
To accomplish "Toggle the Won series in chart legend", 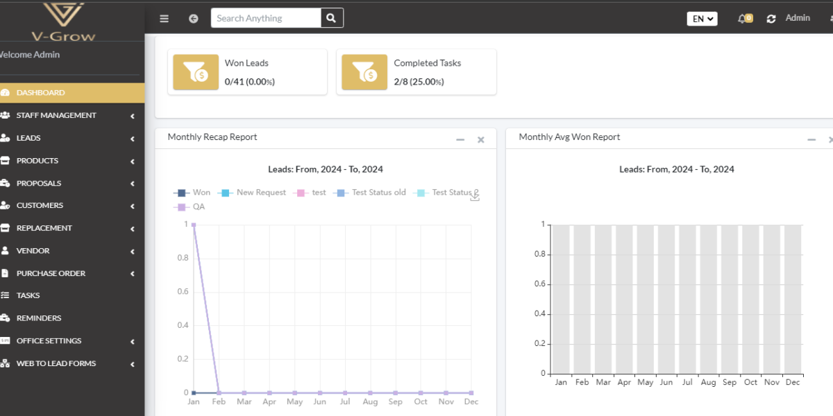I will pyautogui.click(x=193, y=193).
